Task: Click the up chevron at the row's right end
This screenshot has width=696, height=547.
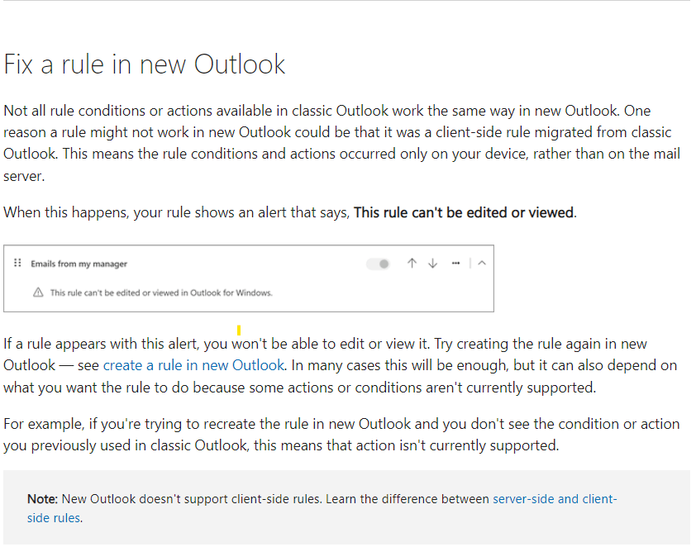Action: (x=481, y=262)
